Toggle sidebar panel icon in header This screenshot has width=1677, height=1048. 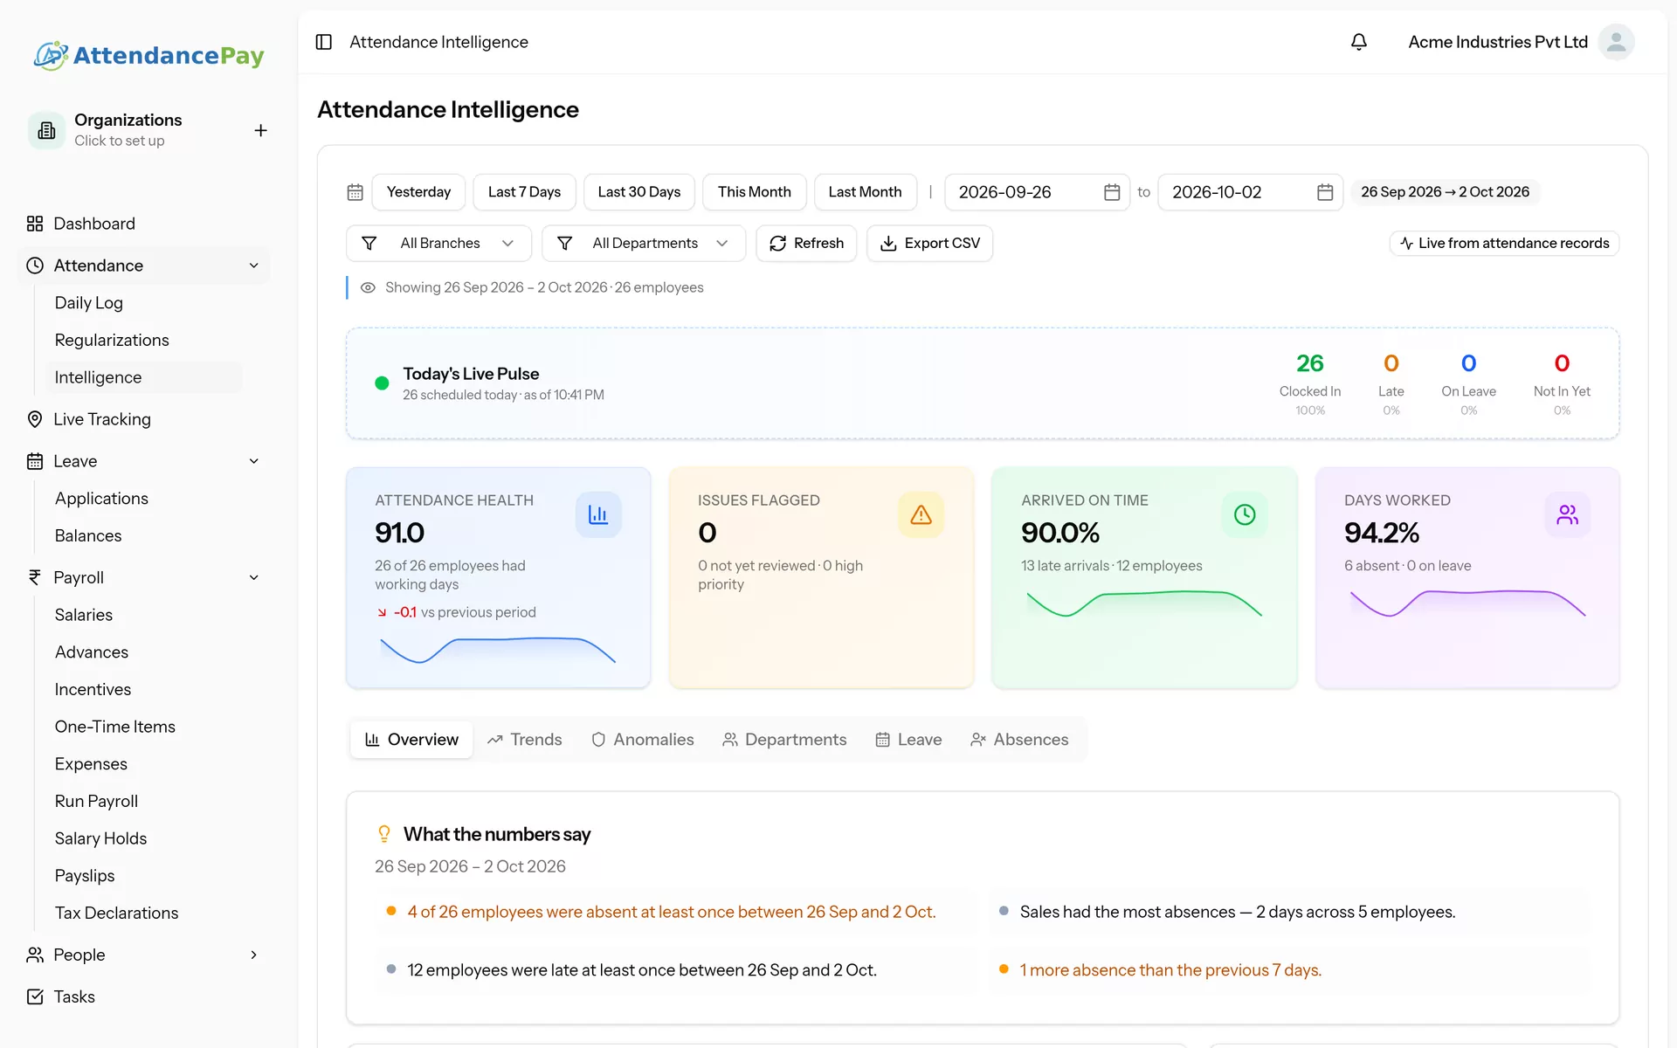pos(324,42)
